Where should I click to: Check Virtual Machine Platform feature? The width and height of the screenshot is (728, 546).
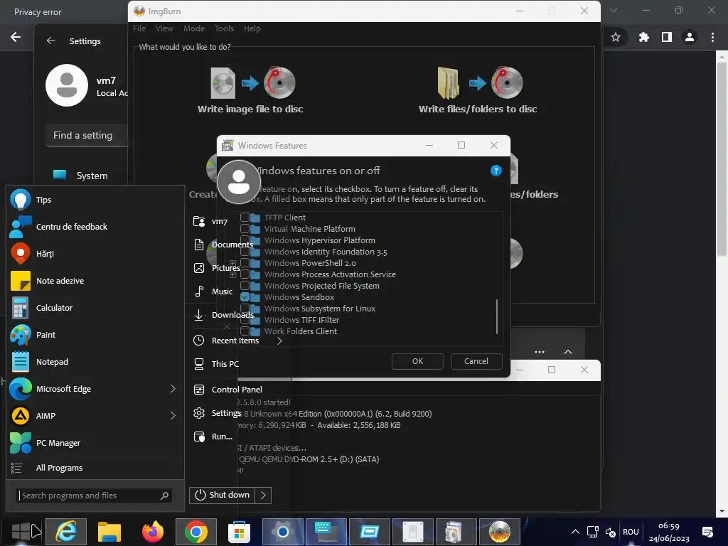pyautogui.click(x=245, y=228)
